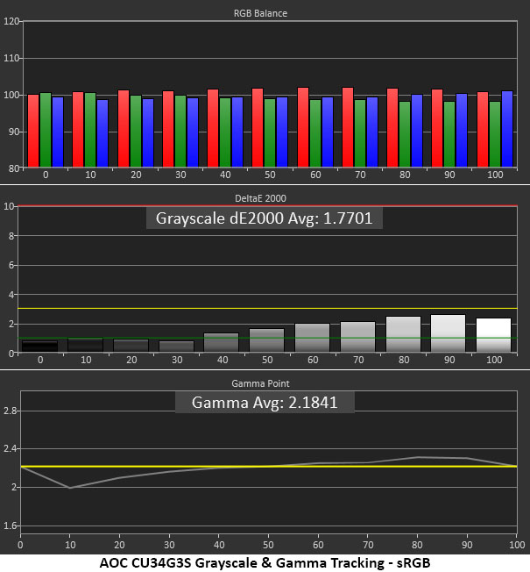Screen dimensions: 530x572
Task: Click the green bar at 0 in RGB Balance
Action: [x=46, y=130]
